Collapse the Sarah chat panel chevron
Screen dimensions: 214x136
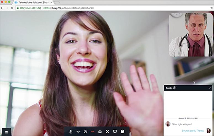(x=210, y=88)
